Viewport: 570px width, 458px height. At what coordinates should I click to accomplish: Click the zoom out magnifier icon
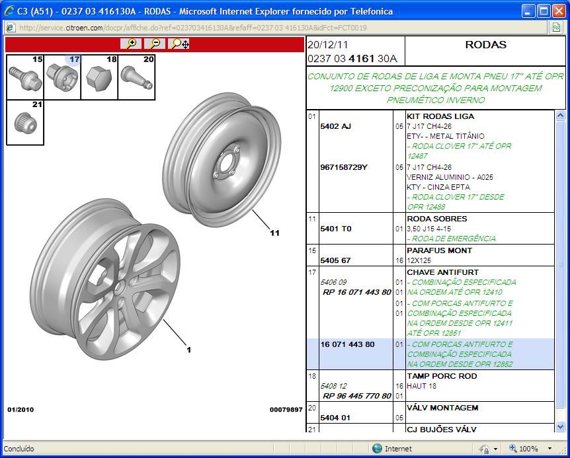pyautogui.click(x=155, y=44)
